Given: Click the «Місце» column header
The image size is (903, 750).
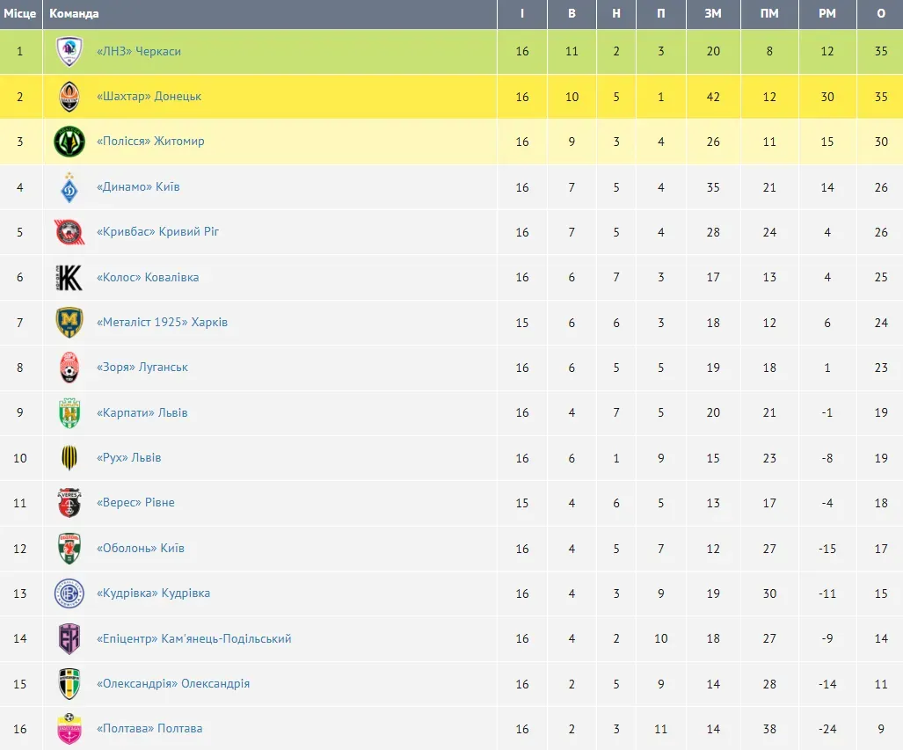Looking at the screenshot, I should pyautogui.click(x=20, y=14).
